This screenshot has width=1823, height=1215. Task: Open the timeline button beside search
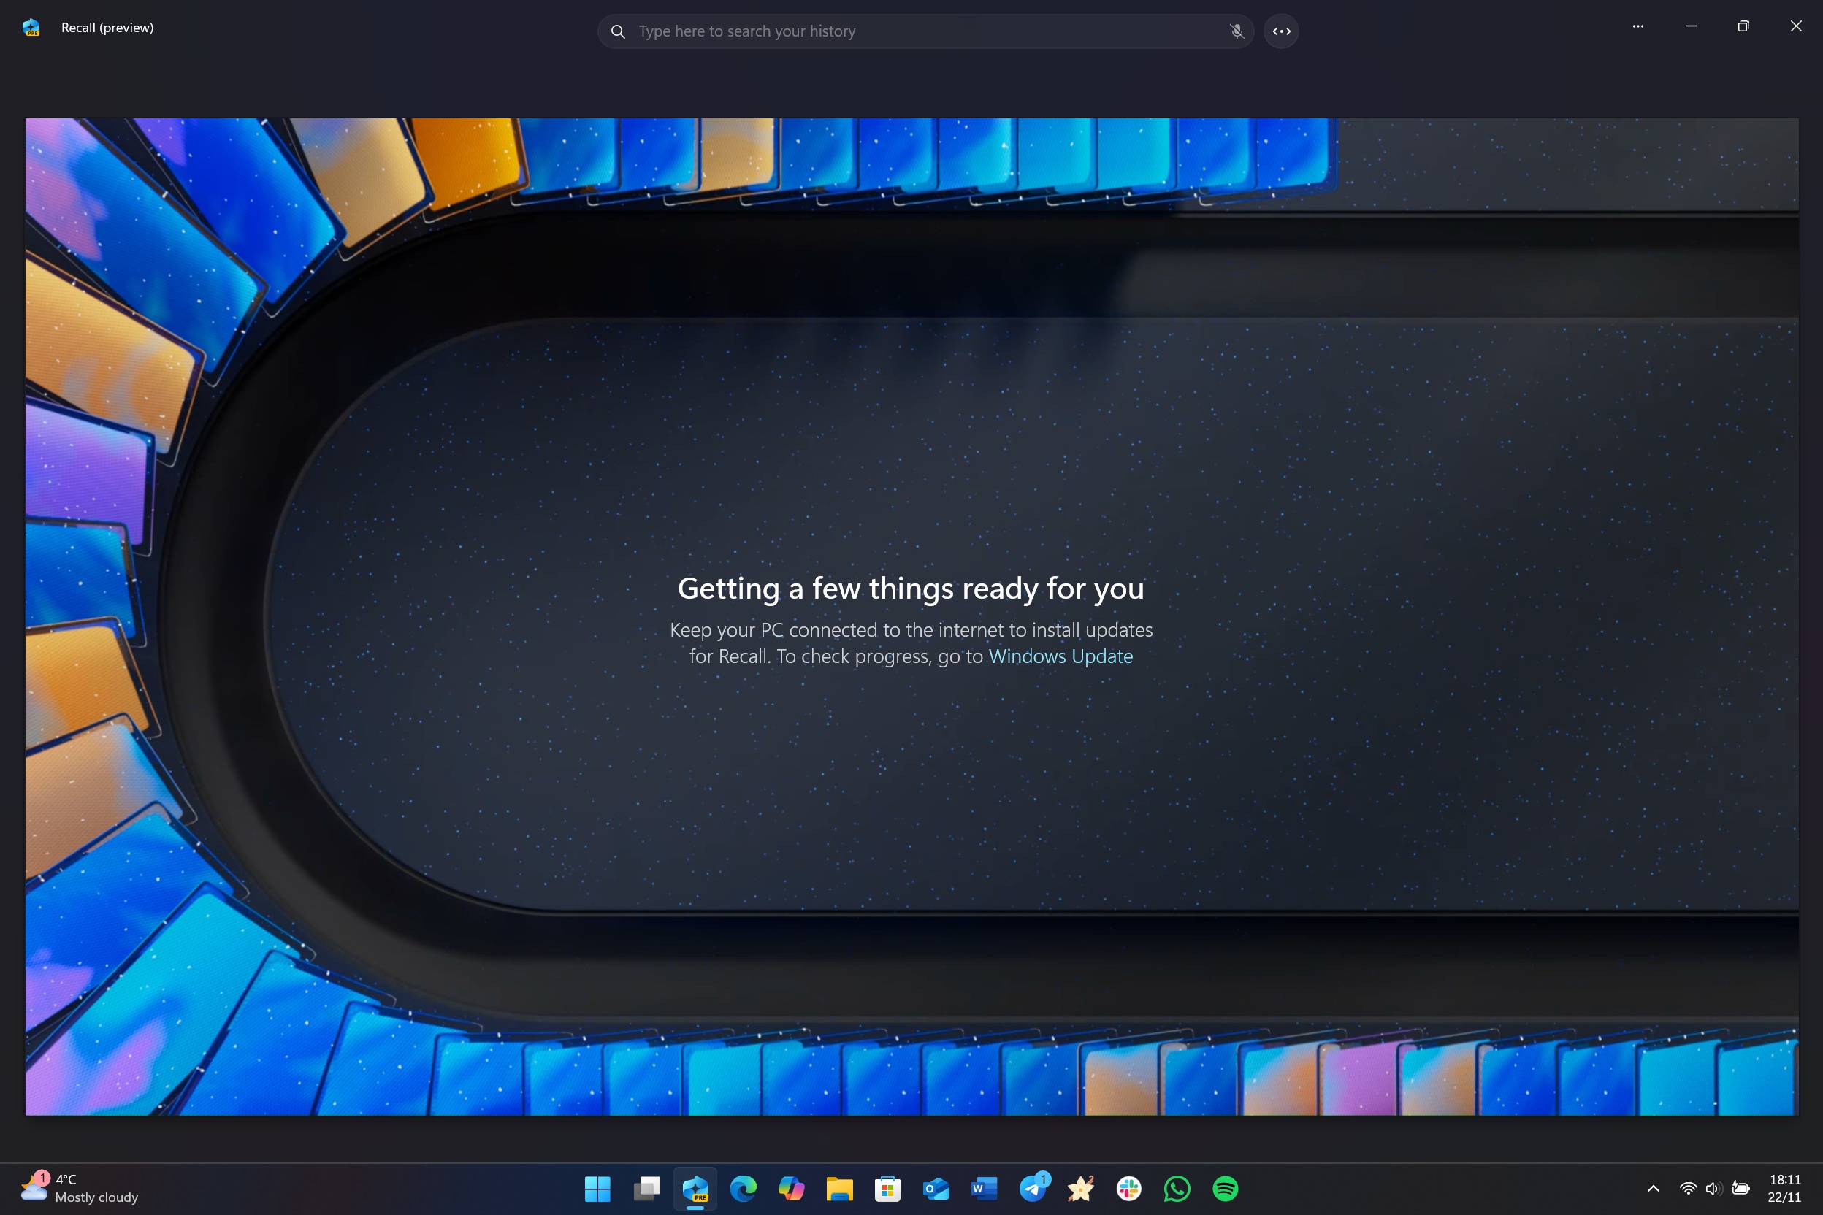coord(1281,32)
